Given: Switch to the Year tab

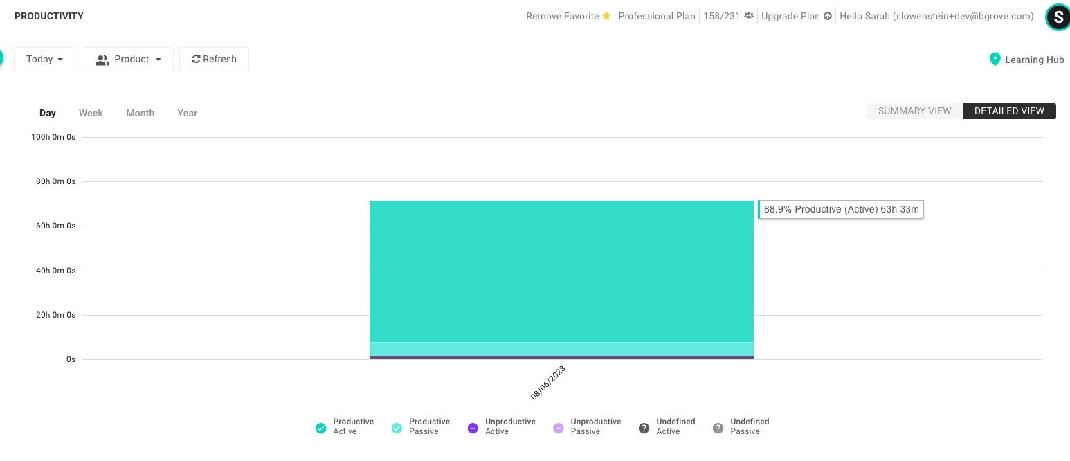Looking at the screenshot, I should click(x=188, y=113).
